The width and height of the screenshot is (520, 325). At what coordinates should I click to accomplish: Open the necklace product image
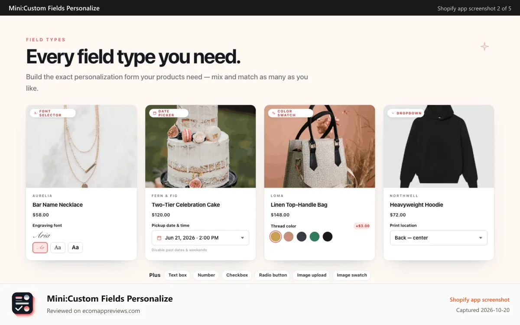(81, 146)
